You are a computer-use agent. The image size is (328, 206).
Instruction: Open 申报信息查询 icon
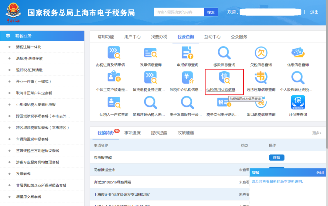[187, 53]
